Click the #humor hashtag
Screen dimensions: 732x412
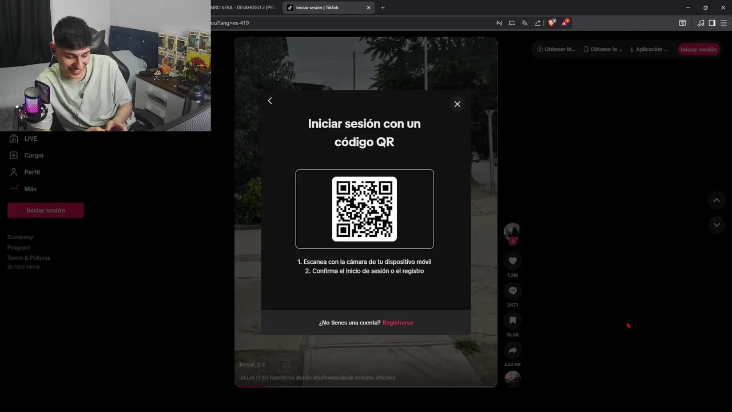tap(385, 378)
